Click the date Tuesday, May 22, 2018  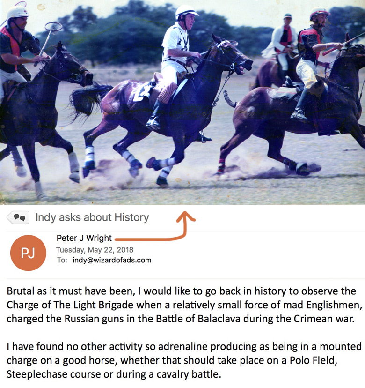(95, 250)
